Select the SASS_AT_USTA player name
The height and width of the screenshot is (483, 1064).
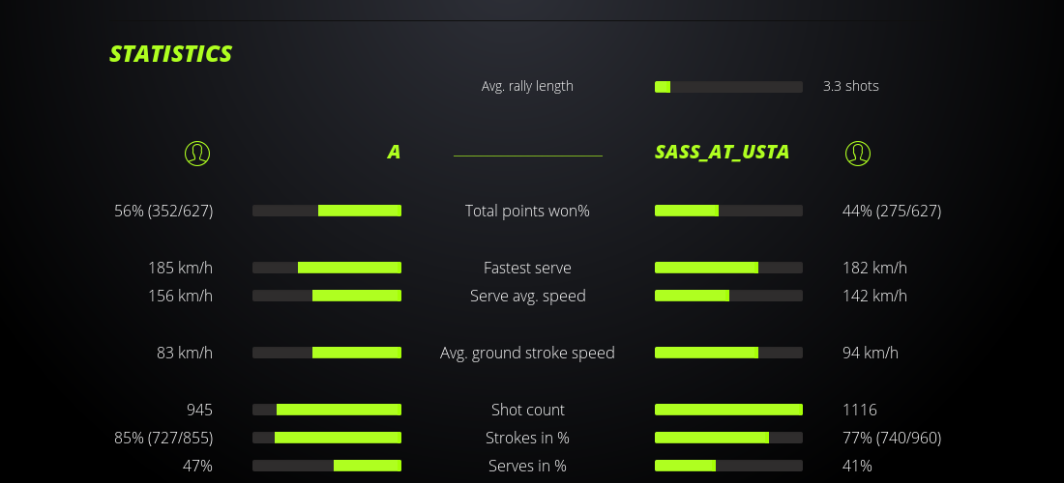coord(722,153)
